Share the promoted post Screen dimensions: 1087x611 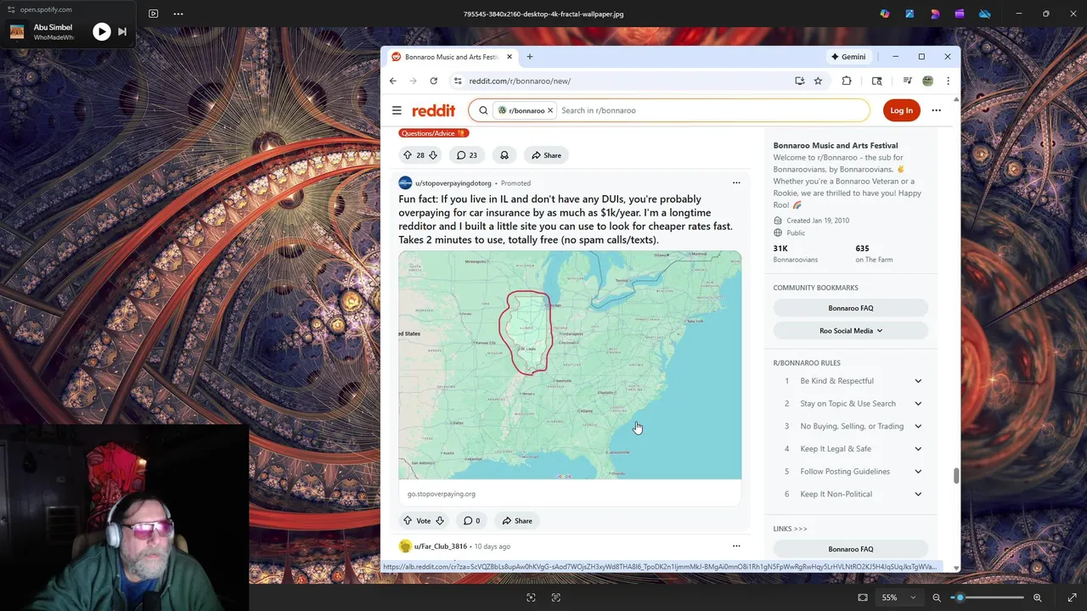tap(517, 521)
